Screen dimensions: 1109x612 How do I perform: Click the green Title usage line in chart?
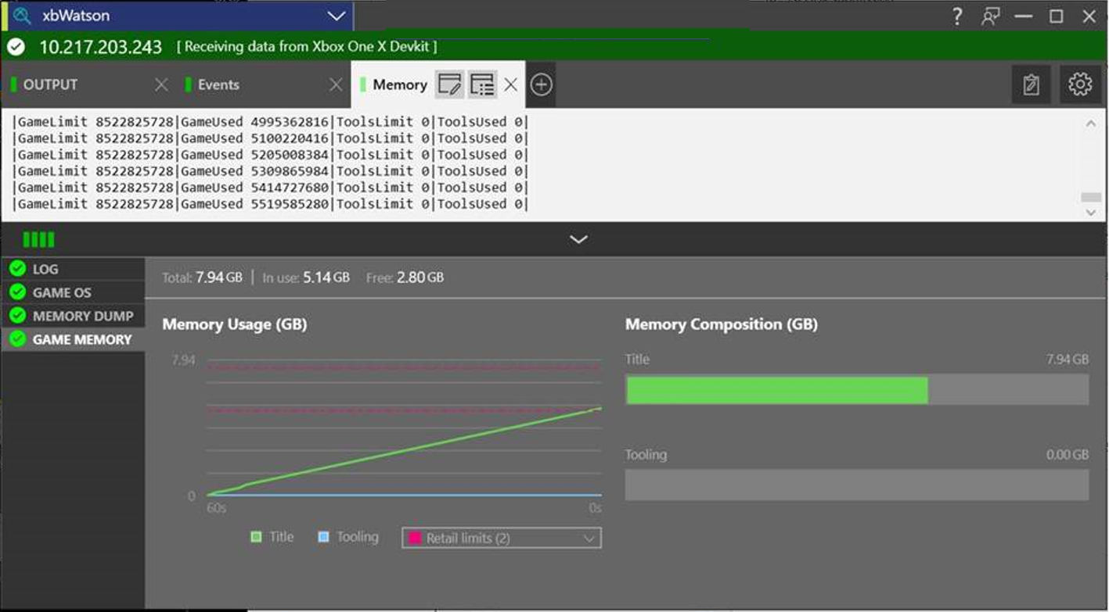pos(404,451)
